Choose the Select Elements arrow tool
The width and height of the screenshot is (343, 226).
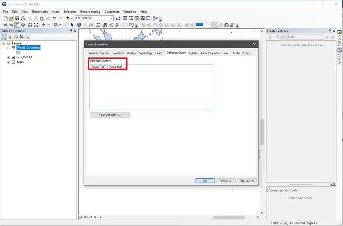pyautogui.click(x=72, y=25)
